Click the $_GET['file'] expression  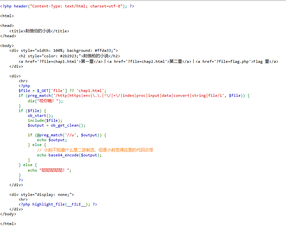click(x=52, y=91)
